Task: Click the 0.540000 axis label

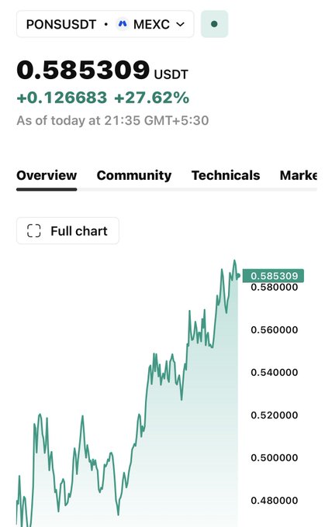Action: tap(275, 373)
